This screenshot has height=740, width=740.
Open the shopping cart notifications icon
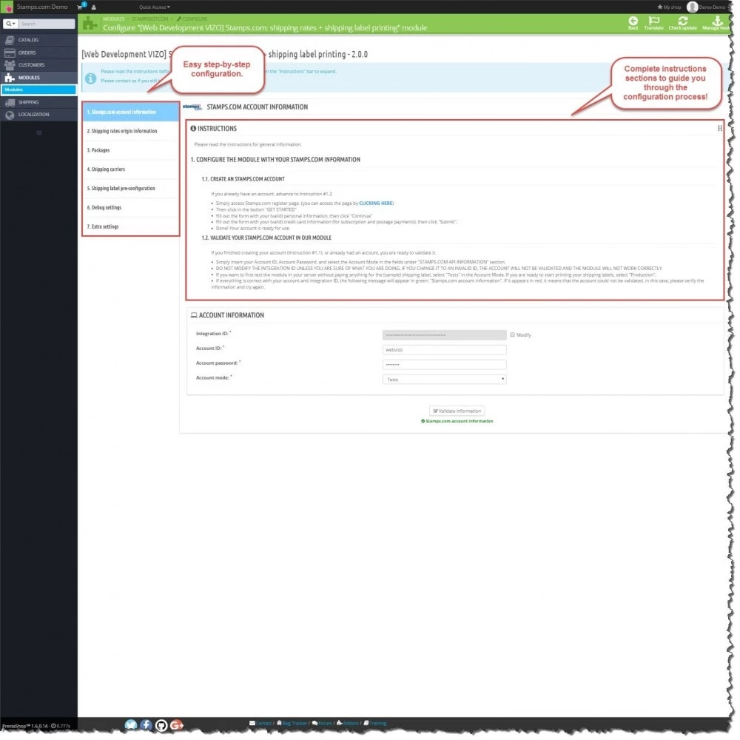click(x=80, y=7)
